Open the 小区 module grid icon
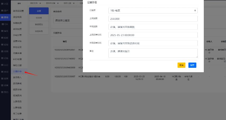 click(2, 4)
